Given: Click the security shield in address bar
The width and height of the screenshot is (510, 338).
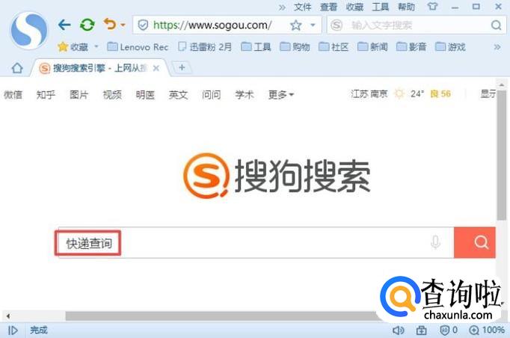Looking at the screenshot, I should pos(143,25).
